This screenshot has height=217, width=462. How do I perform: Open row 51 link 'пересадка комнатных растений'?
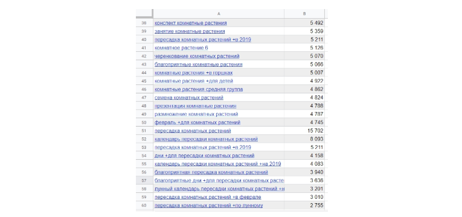pos(193,131)
